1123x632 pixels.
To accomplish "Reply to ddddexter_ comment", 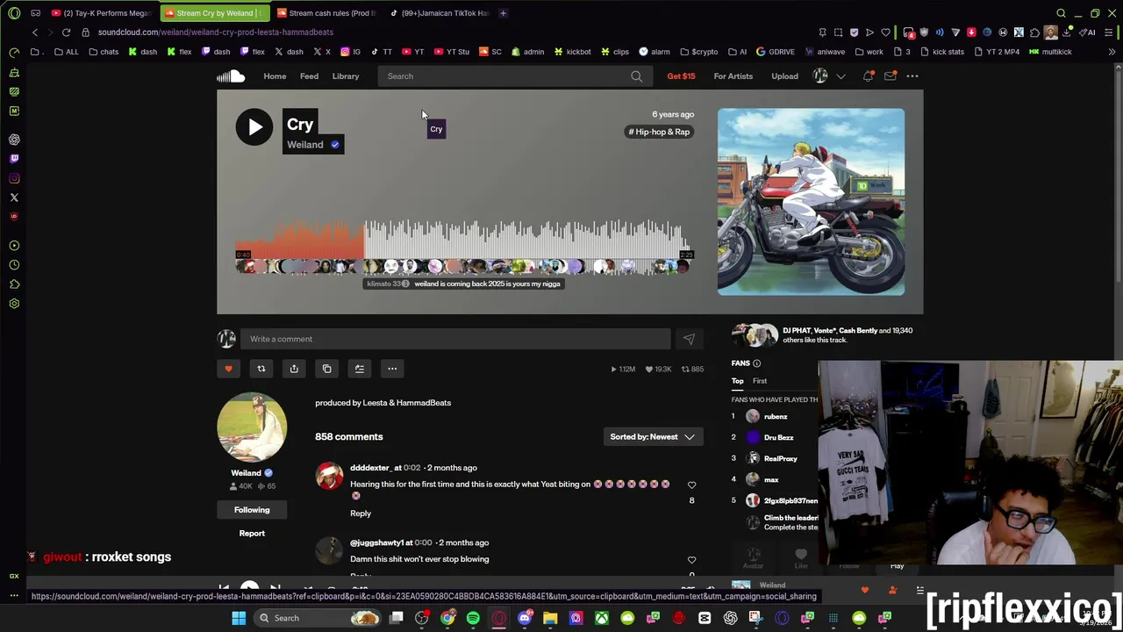I will (361, 513).
